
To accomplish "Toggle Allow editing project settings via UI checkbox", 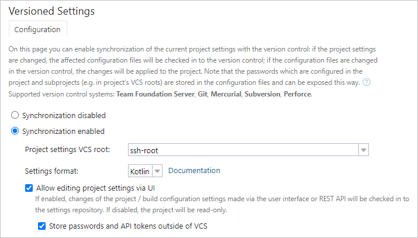I will (29, 188).
